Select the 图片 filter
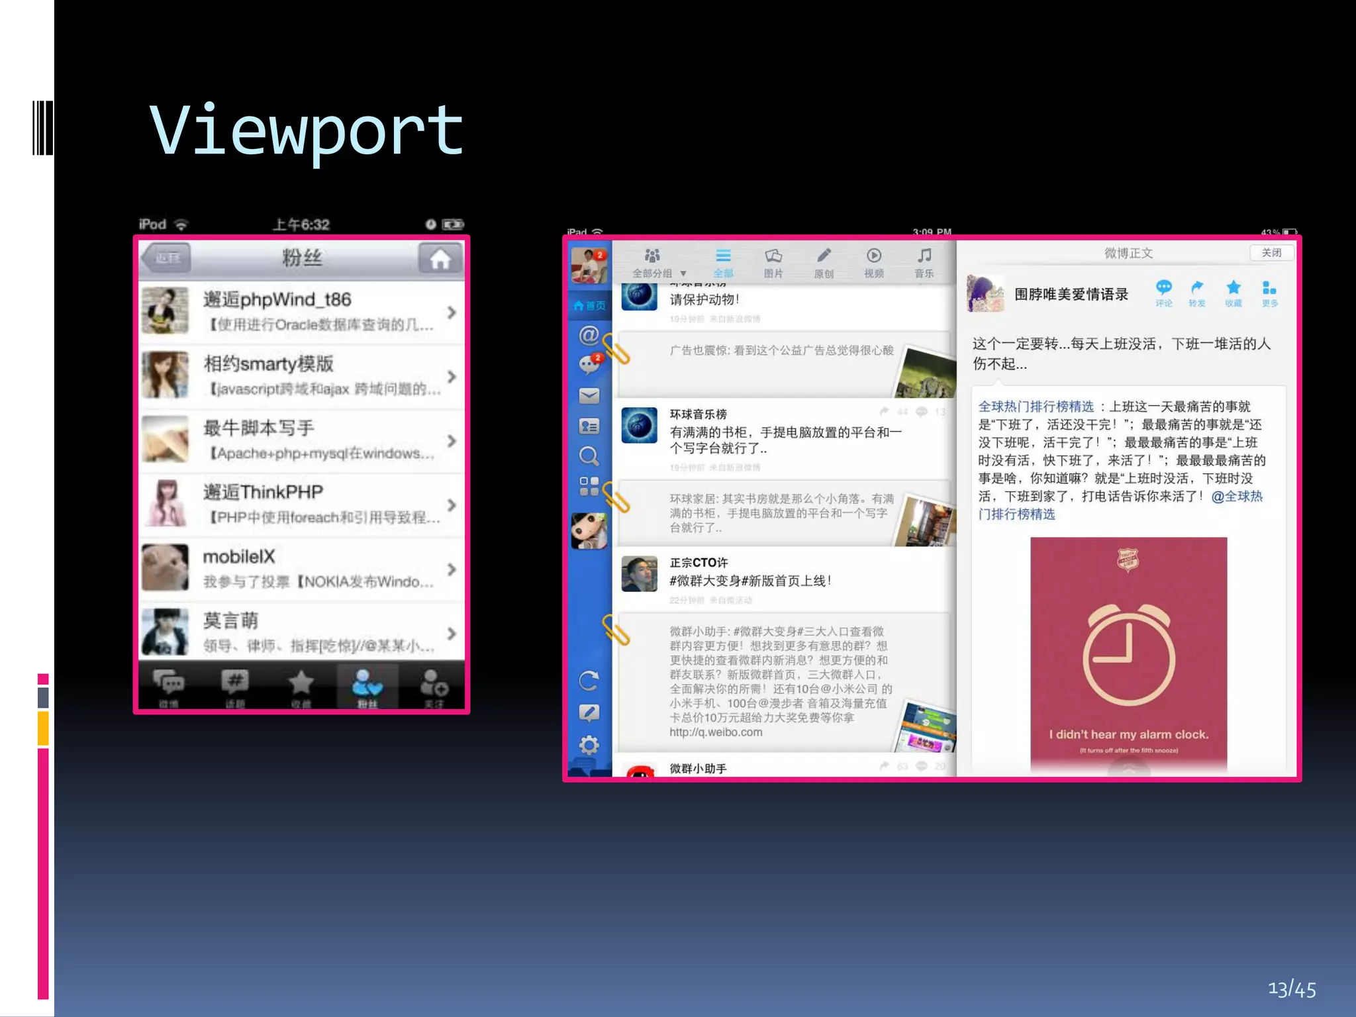 (x=773, y=263)
